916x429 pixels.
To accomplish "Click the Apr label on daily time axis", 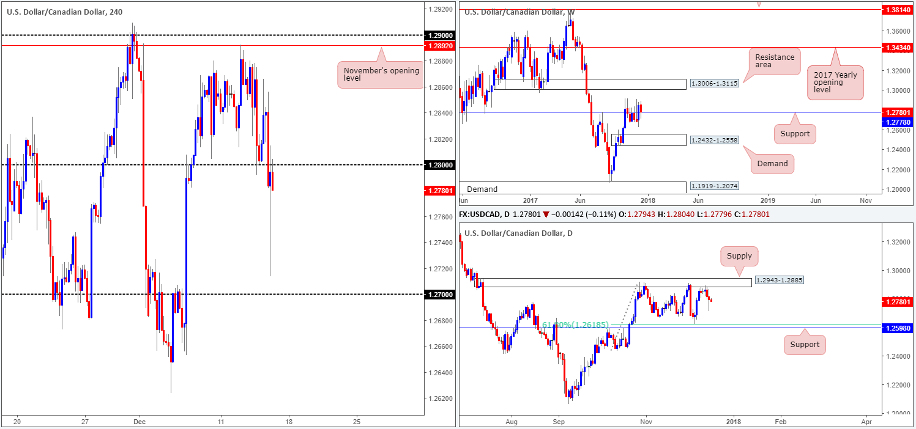I will 865,422.
